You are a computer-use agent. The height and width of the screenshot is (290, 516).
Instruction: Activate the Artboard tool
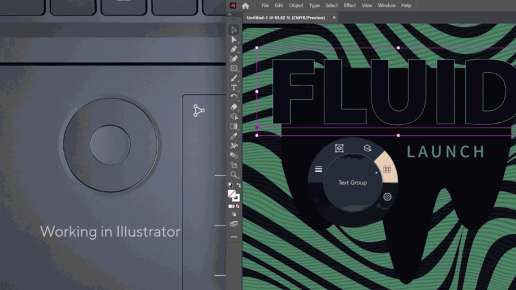point(233,165)
